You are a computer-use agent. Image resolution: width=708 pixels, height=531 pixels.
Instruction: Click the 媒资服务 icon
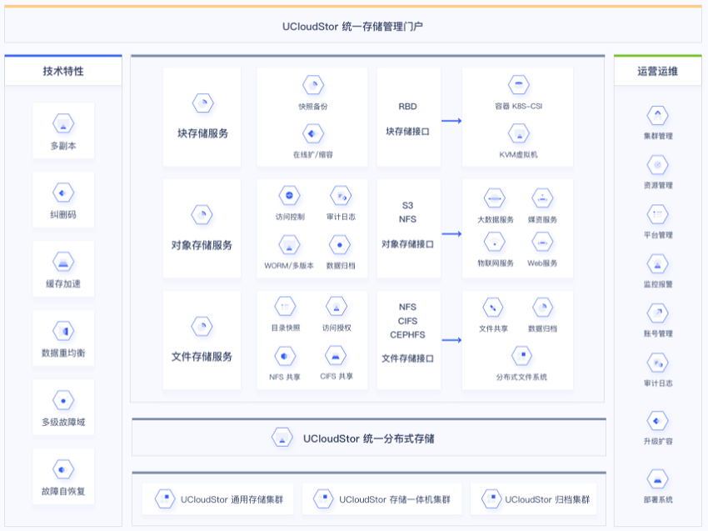pos(542,198)
